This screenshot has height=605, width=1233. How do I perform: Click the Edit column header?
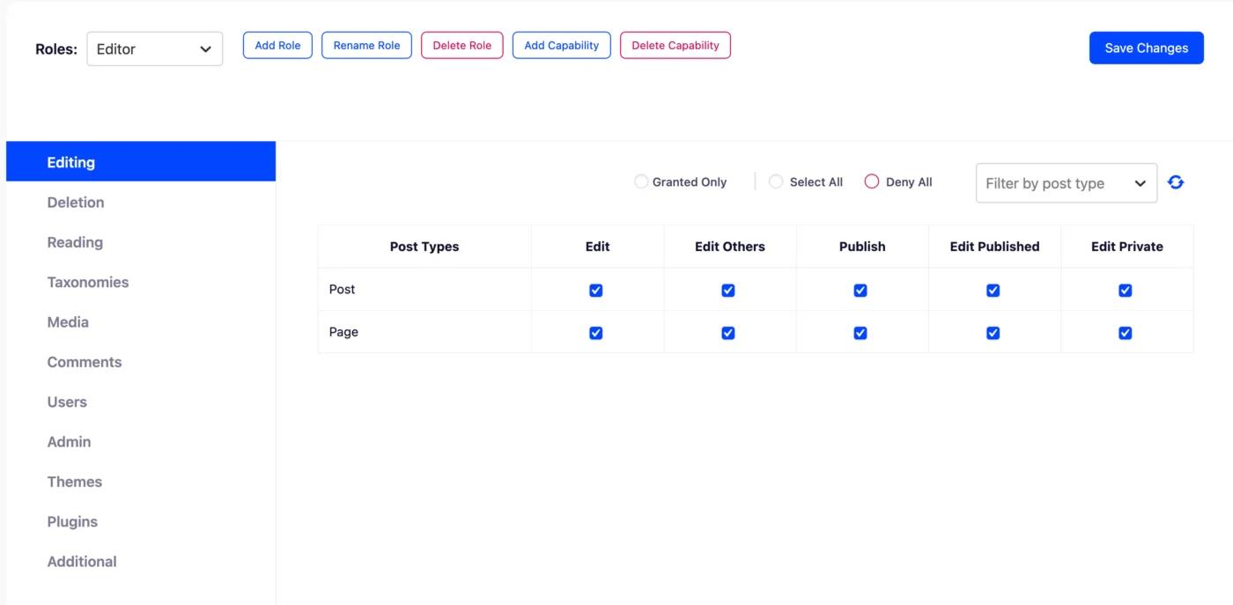[597, 247]
